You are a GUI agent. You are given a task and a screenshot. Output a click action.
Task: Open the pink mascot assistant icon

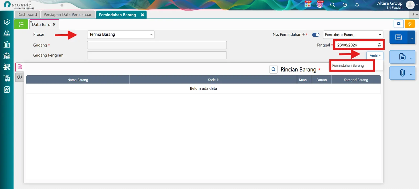tap(320, 4)
